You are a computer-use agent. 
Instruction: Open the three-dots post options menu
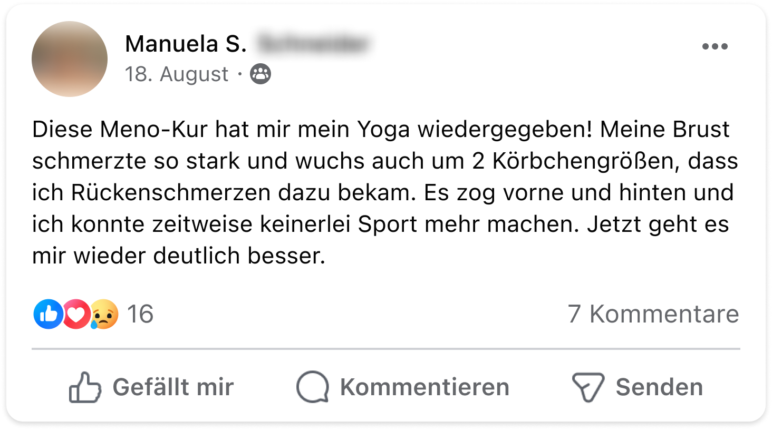click(x=715, y=46)
